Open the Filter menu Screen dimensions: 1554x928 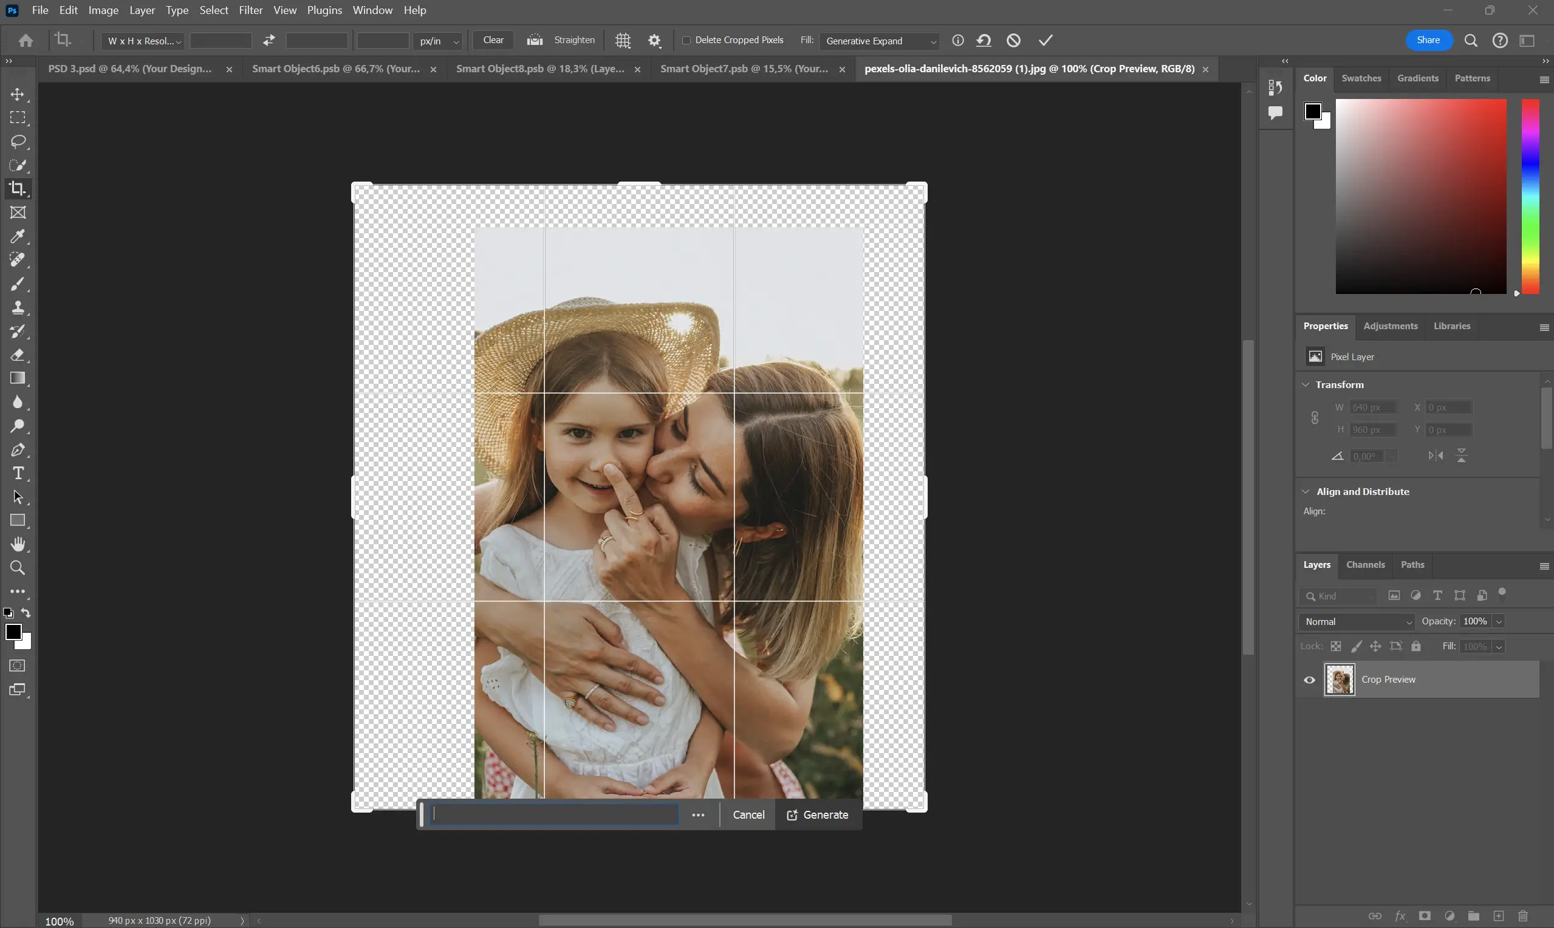251,10
